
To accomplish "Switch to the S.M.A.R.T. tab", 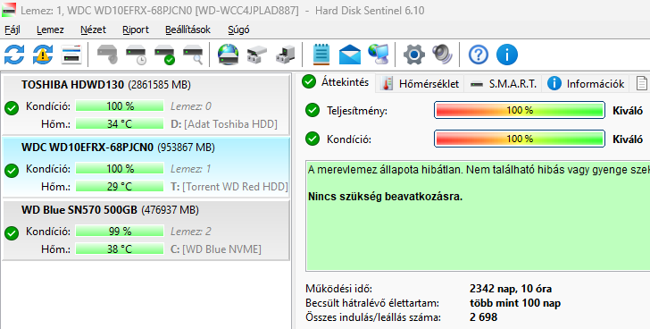I will click(x=504, y=84).
